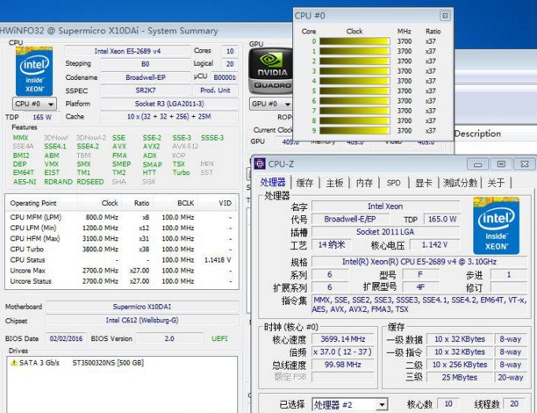Click the Codename field Broadwell-EP

pyautogui.click(x=145, y=77)
